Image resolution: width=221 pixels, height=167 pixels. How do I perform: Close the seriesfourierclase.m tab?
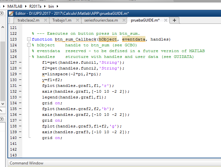coord(123,20)
